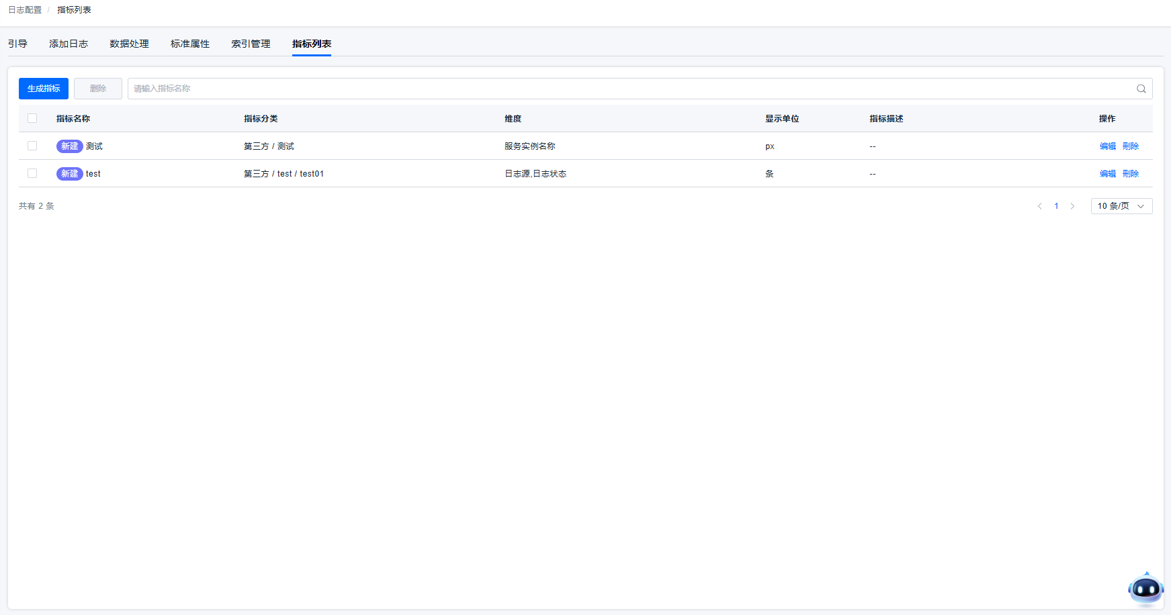Image resolution: width=1171 pixels, height=615 pixels.
Task: Select page number 1 in pagination
Action: tap(1056, 206)
